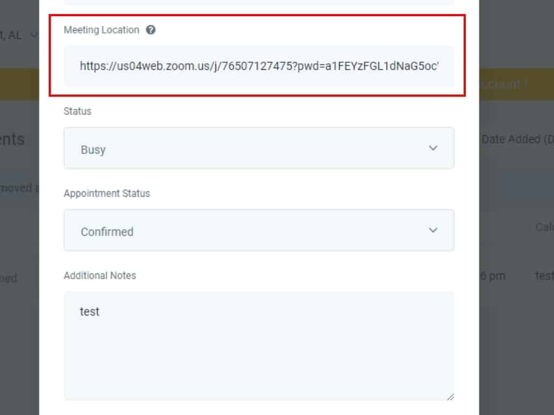Click the chevron arrow in Appointment Status dropdown
The image size is (554, 415).
pos(433,230)
